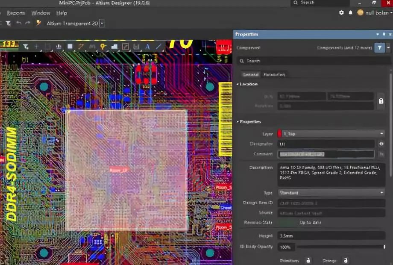Click the Design Item ID field
Viewport: 393px width, 265px height.
click(x=331, y=203)
